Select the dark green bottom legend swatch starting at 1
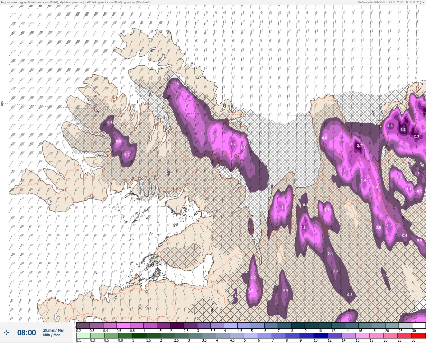This screenshot has height=343, width=426. coord(139,336)
